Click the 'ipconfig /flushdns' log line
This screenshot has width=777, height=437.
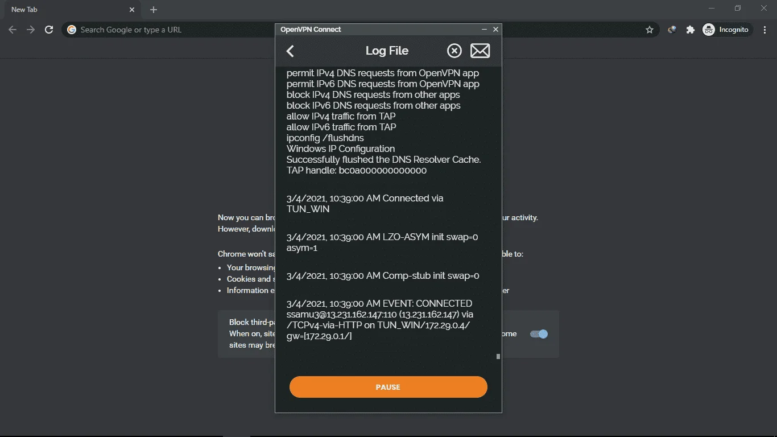[325, 138]
